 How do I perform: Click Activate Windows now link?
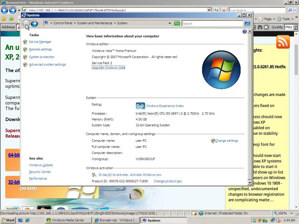click(145, 175)
